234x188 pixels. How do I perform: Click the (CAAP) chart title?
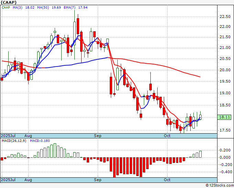click(x=9, y=2)
